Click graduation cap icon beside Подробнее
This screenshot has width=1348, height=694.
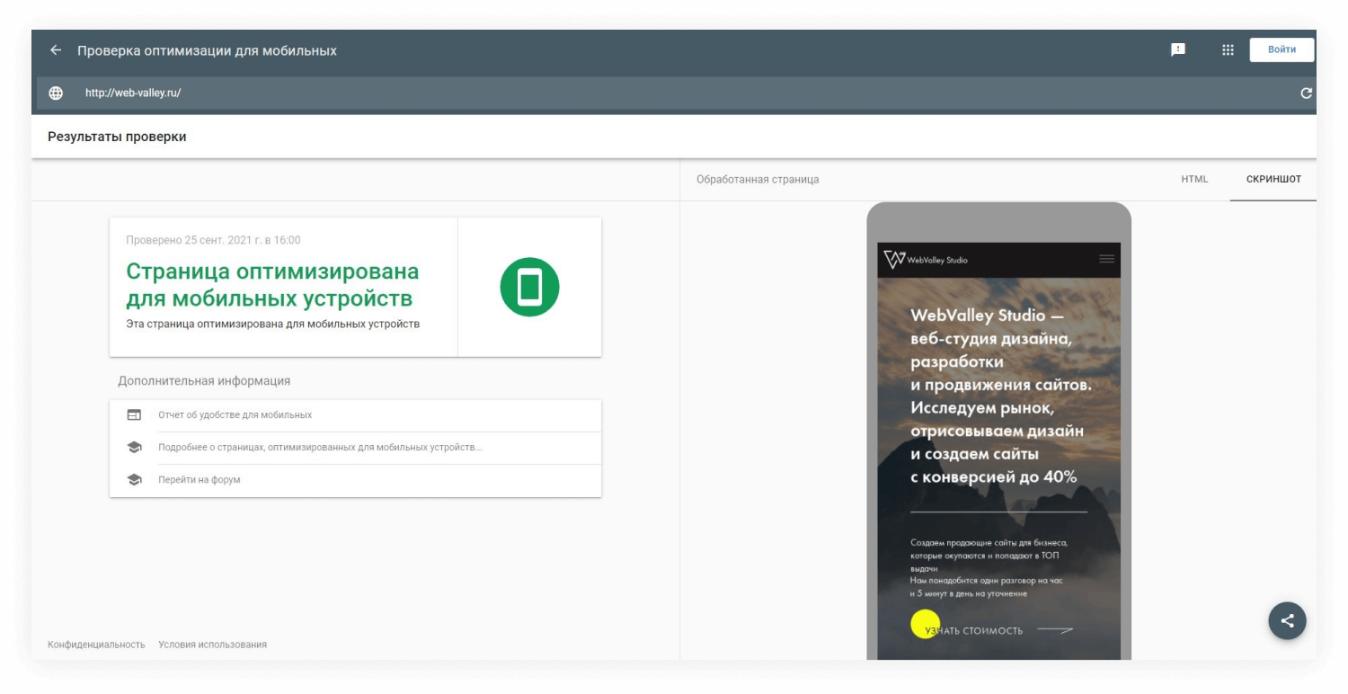point(134,448)
